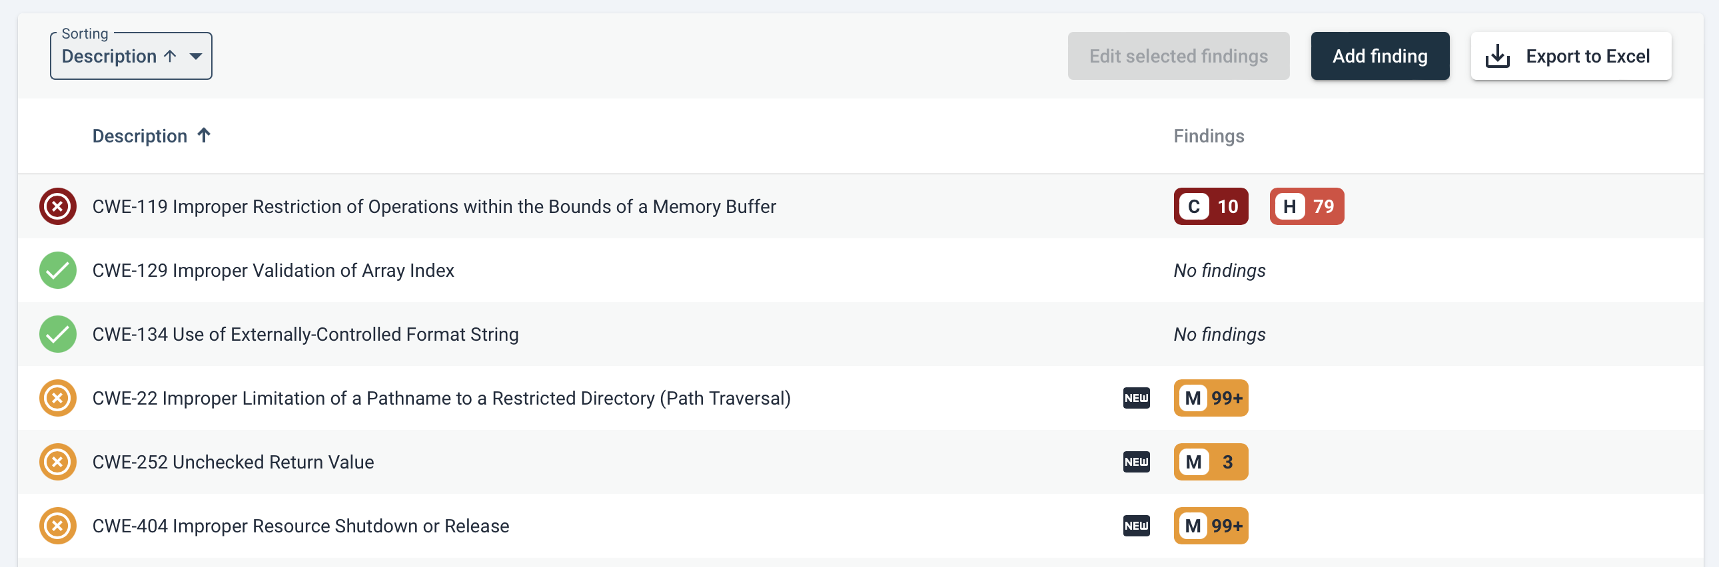Open the Sorting dropdown arrow
Viewport: 1719px width, 567px height.
[195, 57]
